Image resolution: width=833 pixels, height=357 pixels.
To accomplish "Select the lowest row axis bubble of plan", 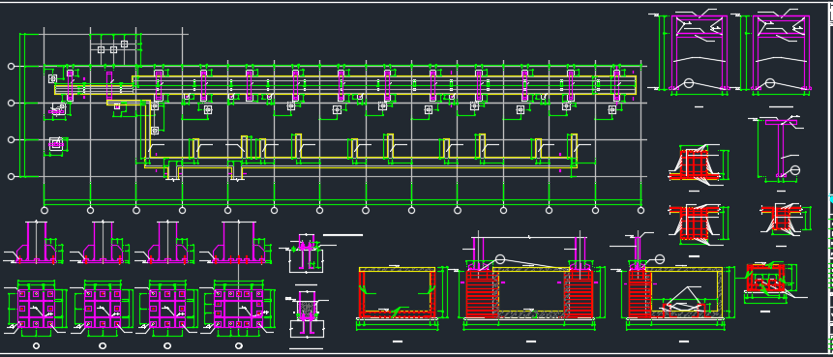I will (12, 177).
